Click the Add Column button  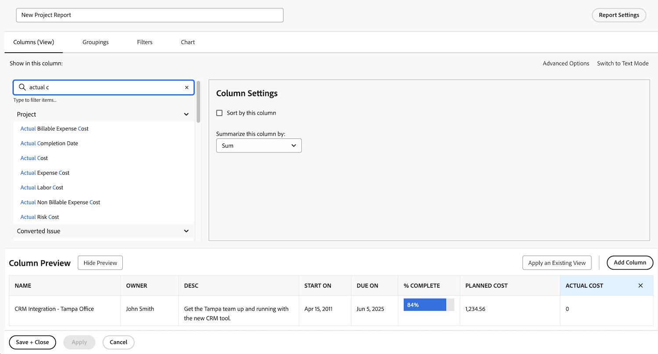(x=629, y=263)
